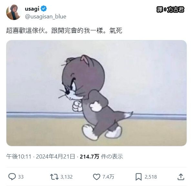Viewport: 193px width, 186px height.
Task: Open the usagi profile avatar
Action: tap(14, 12)
